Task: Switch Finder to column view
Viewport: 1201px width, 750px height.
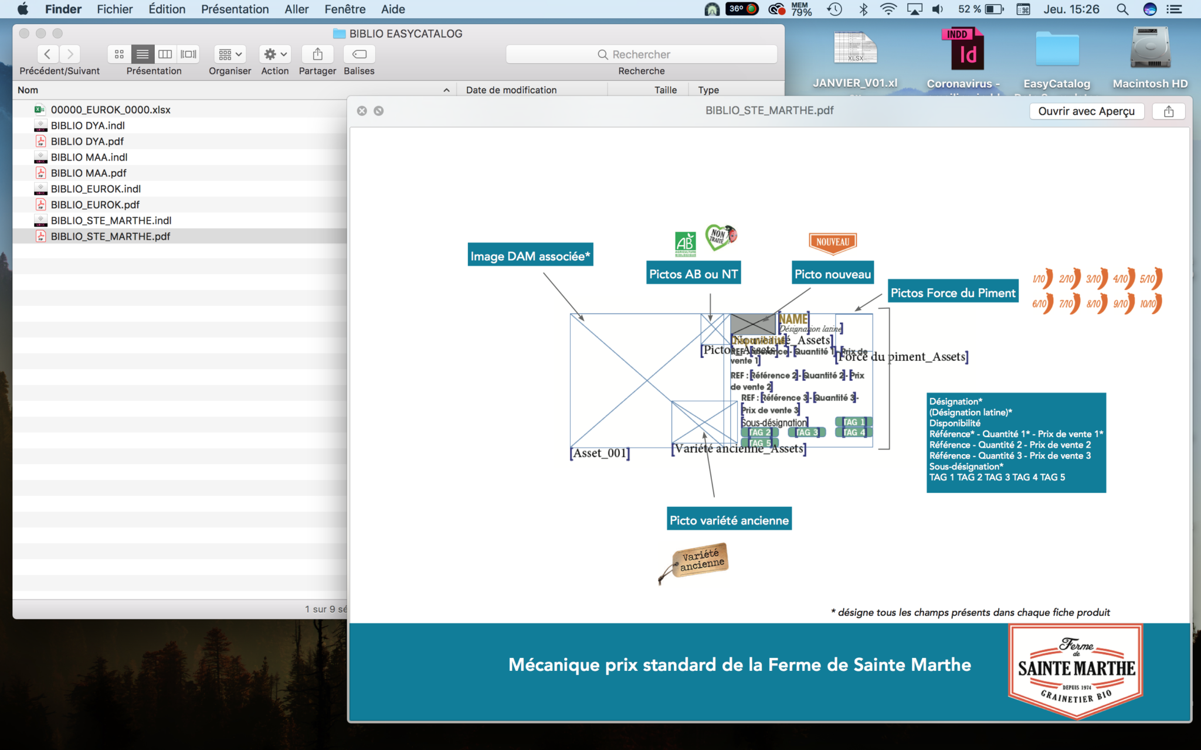Action: (x=165, y=54)
